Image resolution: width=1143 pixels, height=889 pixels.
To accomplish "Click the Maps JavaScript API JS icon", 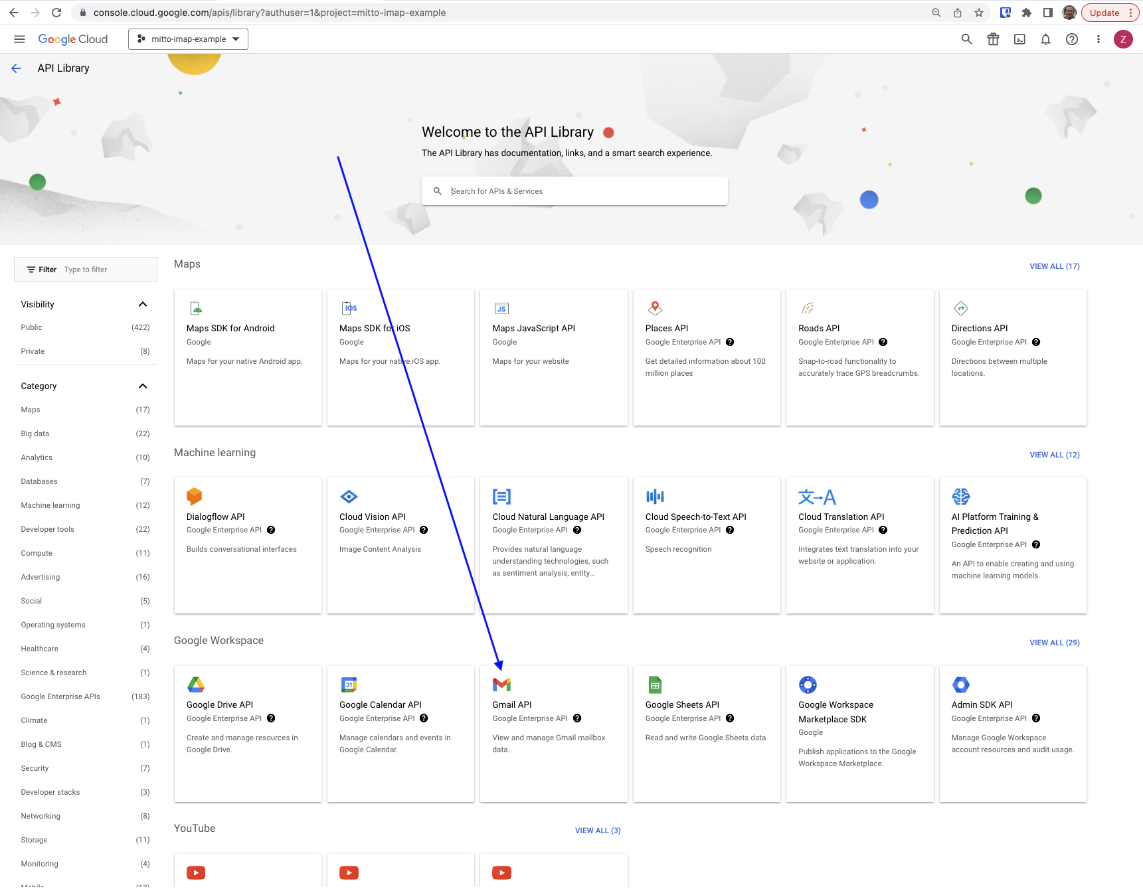I will click(x=501, y=309).
